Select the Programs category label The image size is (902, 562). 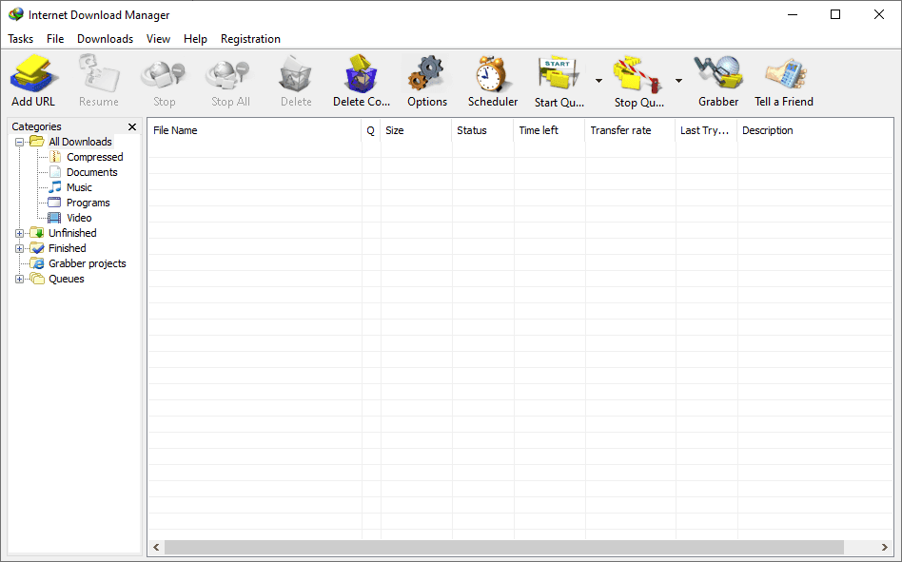pyautogui.click(x=88, y=203)
